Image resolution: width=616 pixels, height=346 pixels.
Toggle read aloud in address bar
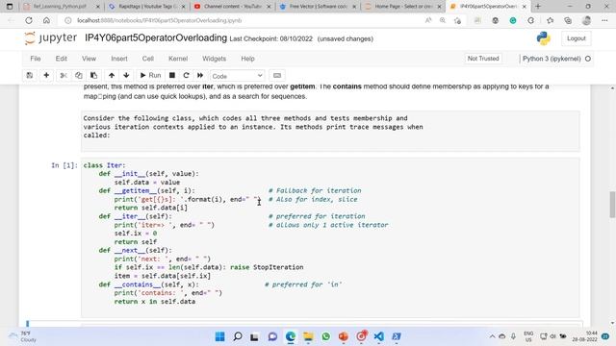(428, 20)
